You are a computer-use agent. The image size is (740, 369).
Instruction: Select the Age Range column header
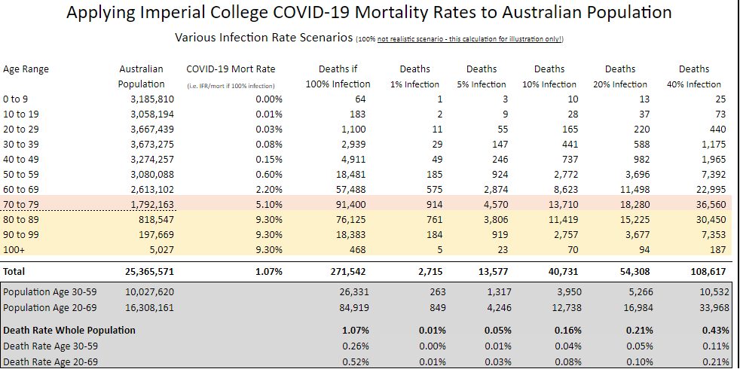coord(26,69)
